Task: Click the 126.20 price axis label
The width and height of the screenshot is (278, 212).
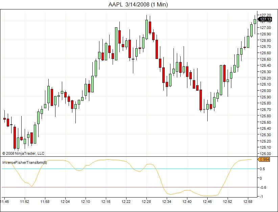Action: pos(265,78)
